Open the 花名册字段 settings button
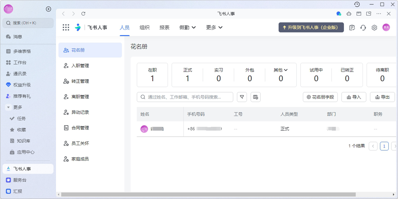The width and height of the screenshot is (398, 199). tap(320, 97)
